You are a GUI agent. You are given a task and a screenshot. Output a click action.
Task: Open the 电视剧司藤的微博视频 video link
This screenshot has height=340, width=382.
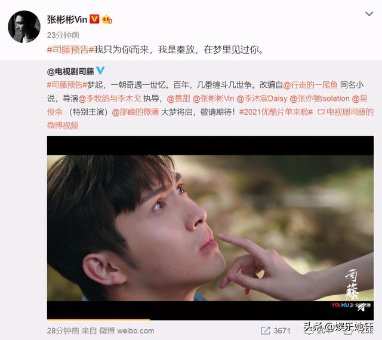[x=346, y=112]
